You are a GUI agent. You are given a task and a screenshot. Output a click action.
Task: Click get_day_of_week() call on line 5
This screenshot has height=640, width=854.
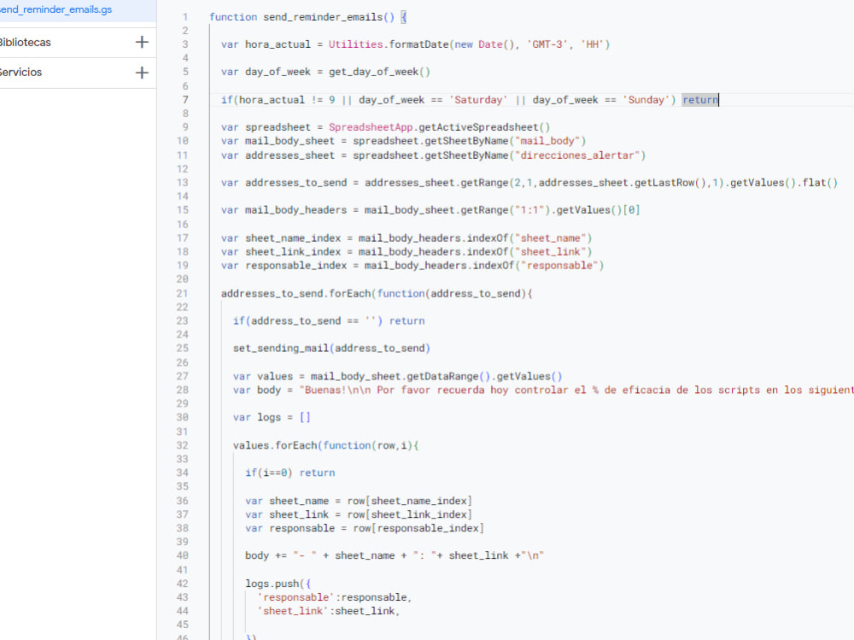pyautogui.click(x=380, y=72)
